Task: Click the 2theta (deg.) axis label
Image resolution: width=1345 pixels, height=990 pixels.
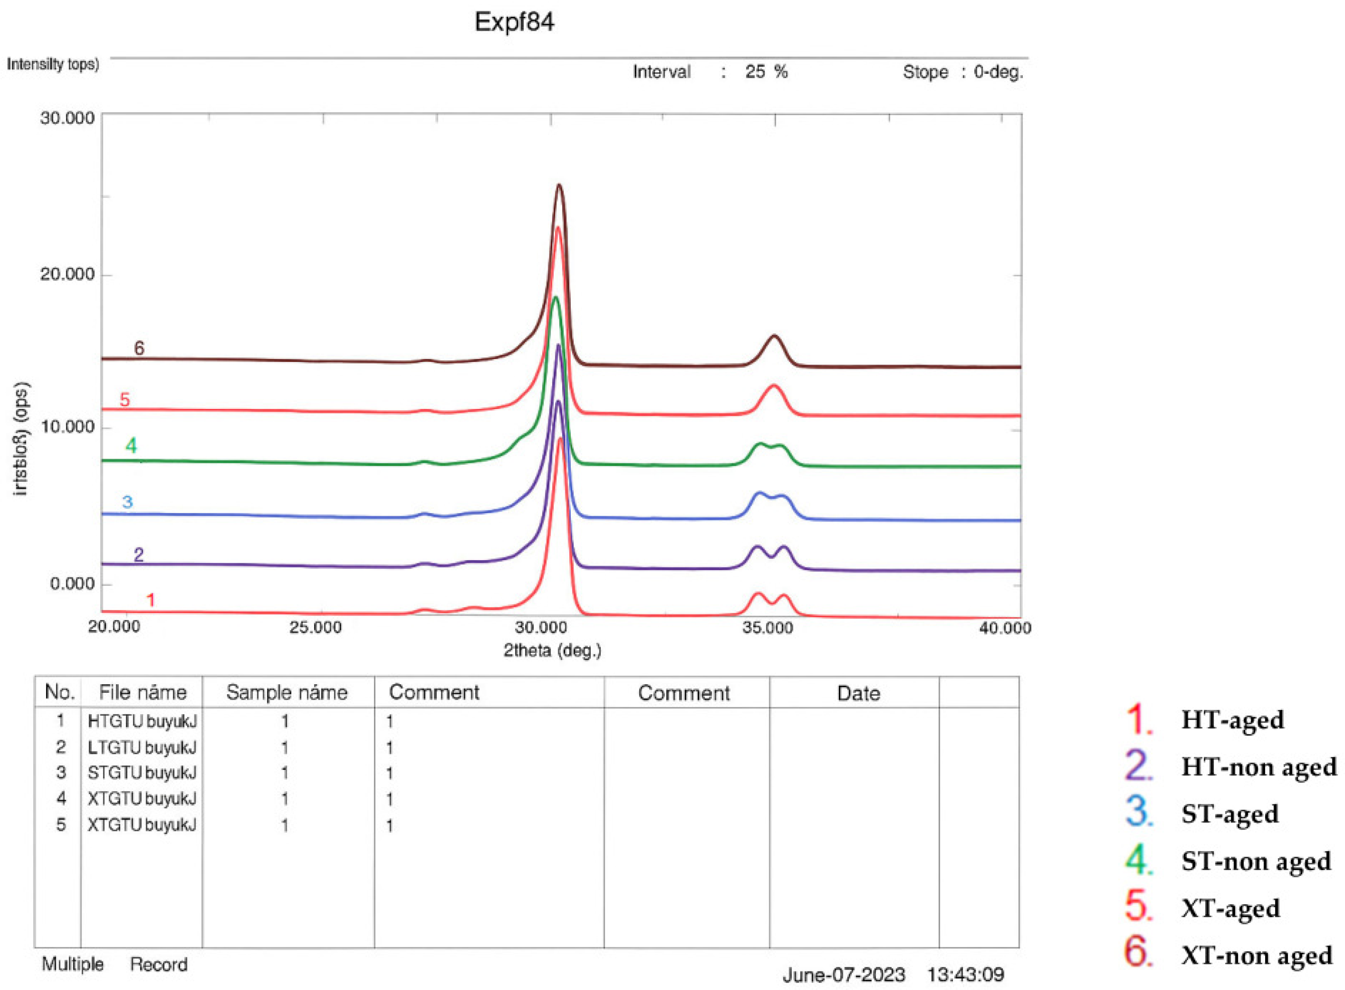Action: [552, 651]
